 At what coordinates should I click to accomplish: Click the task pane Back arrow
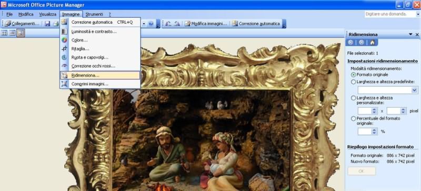click(350, 43)
